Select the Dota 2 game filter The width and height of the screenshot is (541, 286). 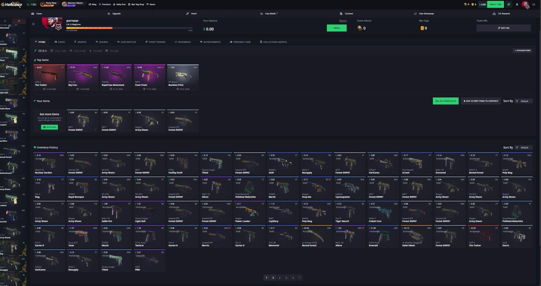(59, 51)
